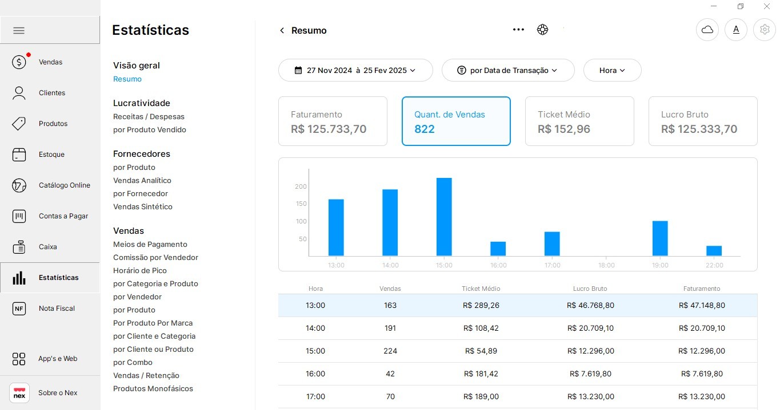Click the 19:00 bar in the chart
This screenshot has width=780, height=410.
660,238
